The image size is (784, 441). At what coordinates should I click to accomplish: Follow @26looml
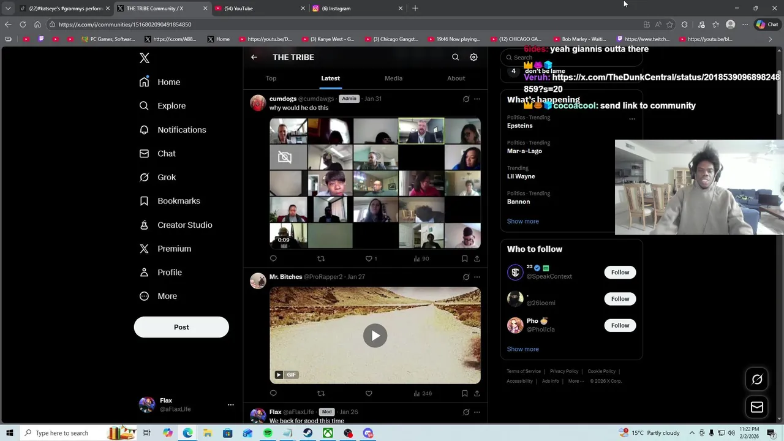(x=620, y=299)
